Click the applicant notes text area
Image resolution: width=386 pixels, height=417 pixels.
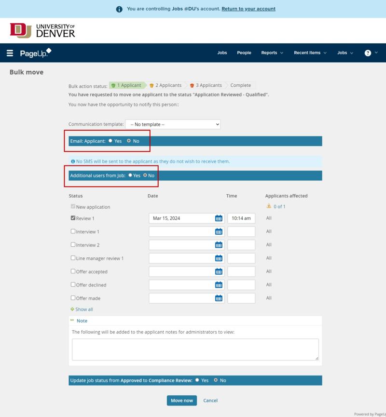[195, 349]
